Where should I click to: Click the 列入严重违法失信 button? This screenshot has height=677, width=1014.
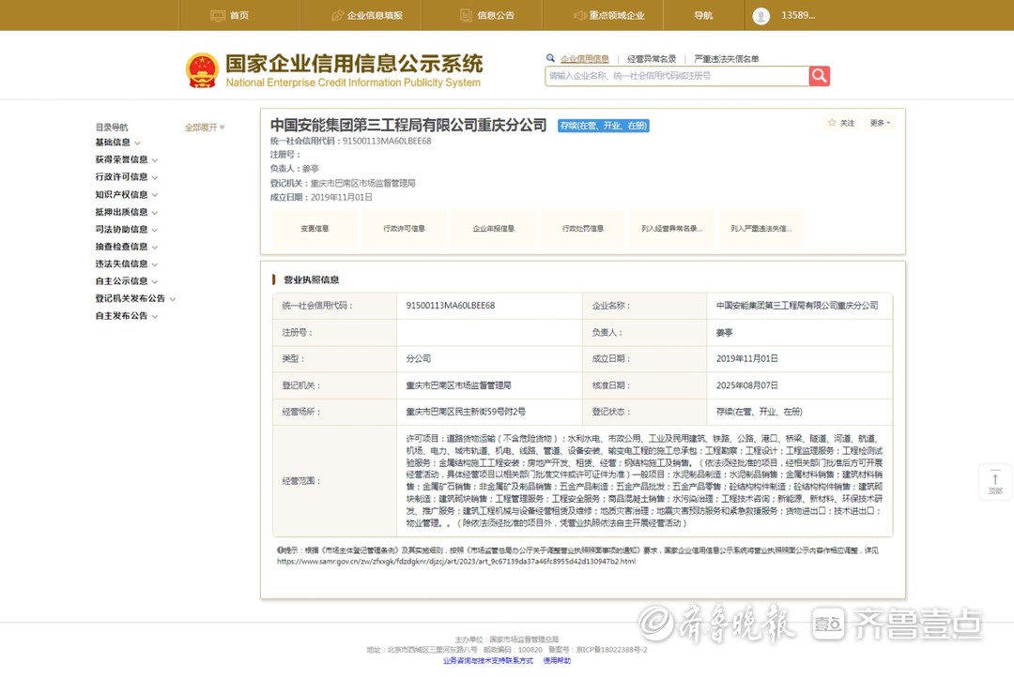click(761, 229)
